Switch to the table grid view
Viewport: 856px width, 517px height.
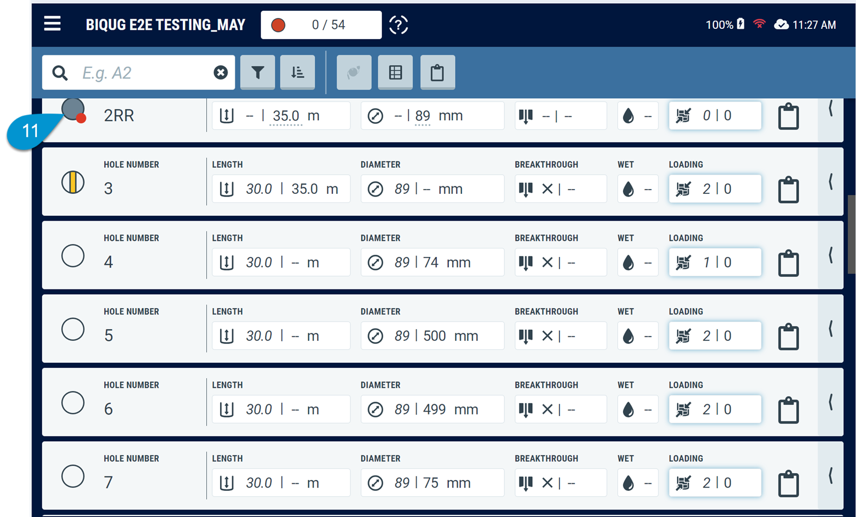[395, 73]
